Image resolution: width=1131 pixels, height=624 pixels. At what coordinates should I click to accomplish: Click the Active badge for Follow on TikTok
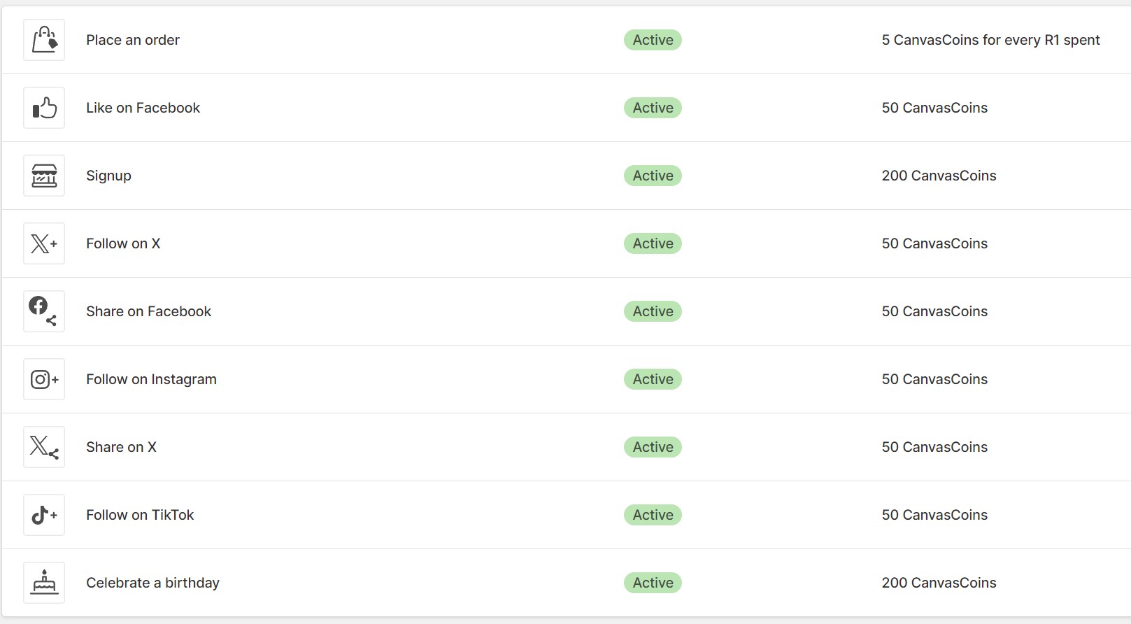point(653,515)
